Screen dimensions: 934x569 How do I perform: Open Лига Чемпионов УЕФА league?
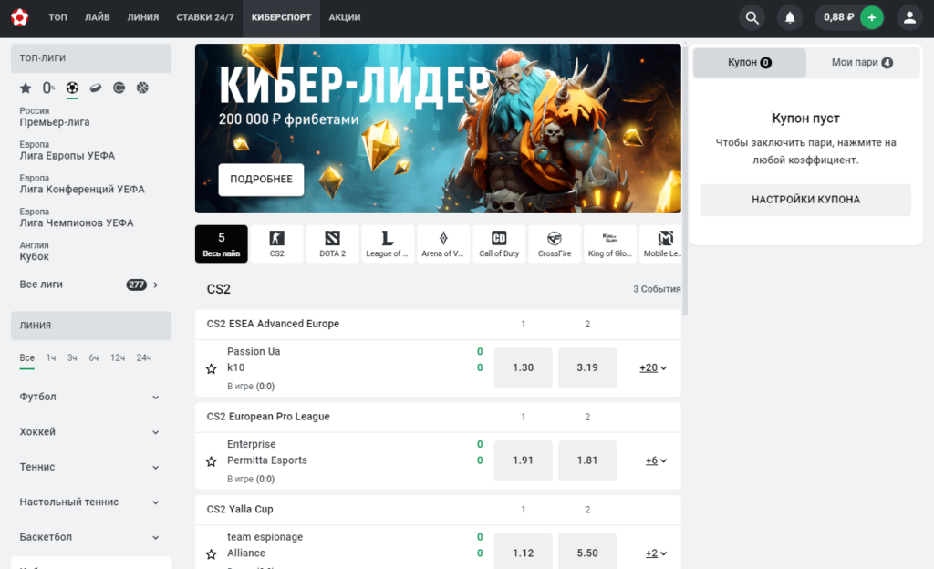pyautogui.click(x=77, y=218)
